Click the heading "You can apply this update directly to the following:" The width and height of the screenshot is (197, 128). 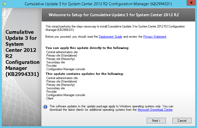87,48
